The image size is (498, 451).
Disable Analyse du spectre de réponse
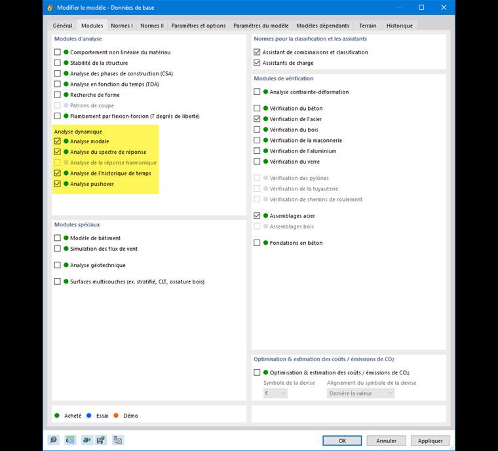tap(57, 152)
